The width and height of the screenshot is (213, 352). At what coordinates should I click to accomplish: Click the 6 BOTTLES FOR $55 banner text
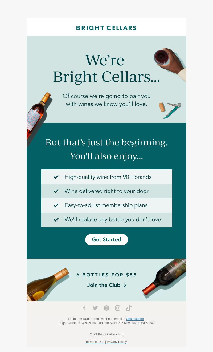(106, 275)
